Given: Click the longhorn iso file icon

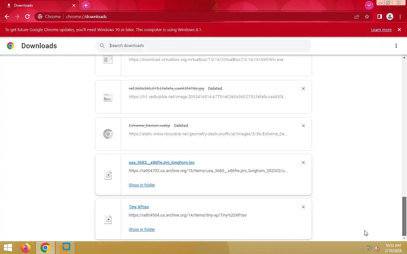Looking at the screenshot, I should point(108,175).
